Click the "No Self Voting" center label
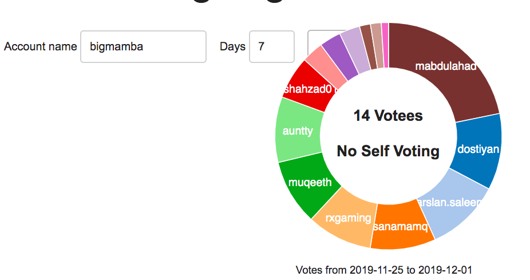Image resolution: width=530 pixels, height=280 pixels. click(388, 151)
